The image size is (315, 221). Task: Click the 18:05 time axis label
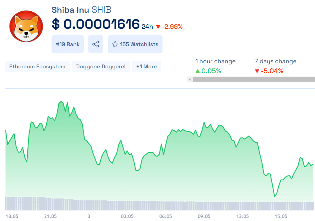point(12,216)
